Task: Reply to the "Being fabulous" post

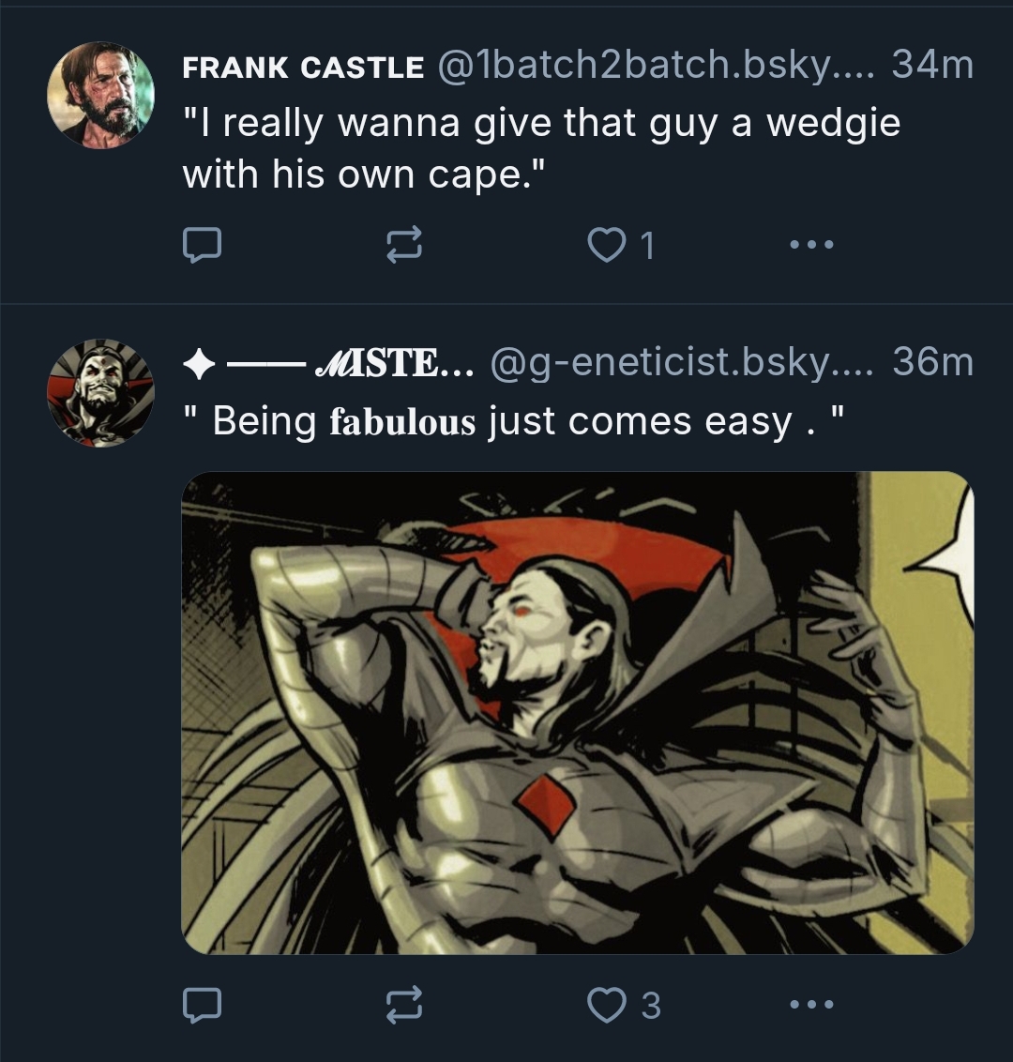Action: pyautogui.click(x=201, y=1006)
